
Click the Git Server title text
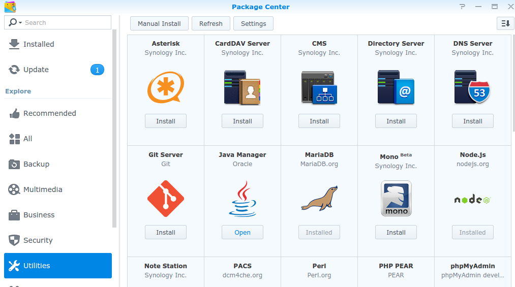coord(166,155)
